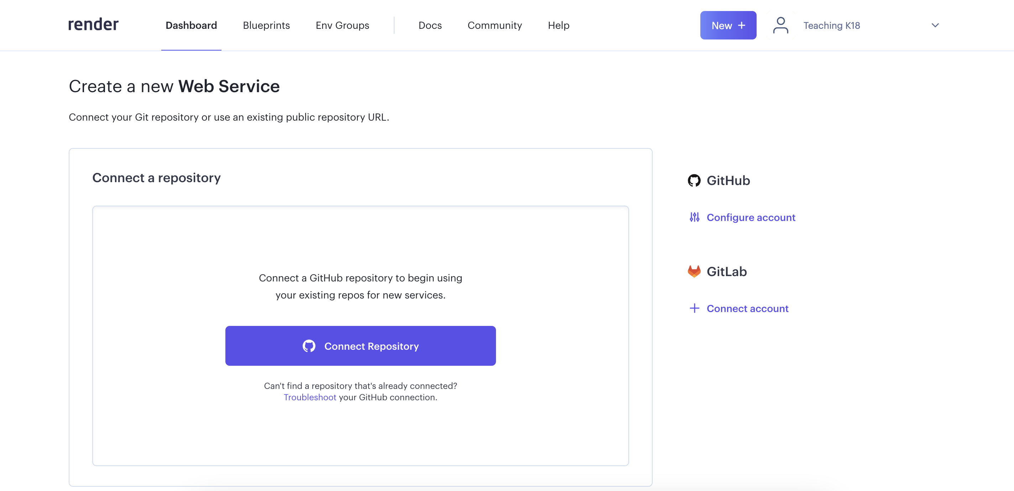
Task: Click the GitHub icon inside Connect Repository button
Action: [x=309, y=346]
